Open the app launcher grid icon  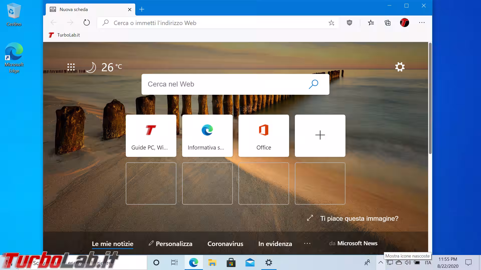(71, 67)
